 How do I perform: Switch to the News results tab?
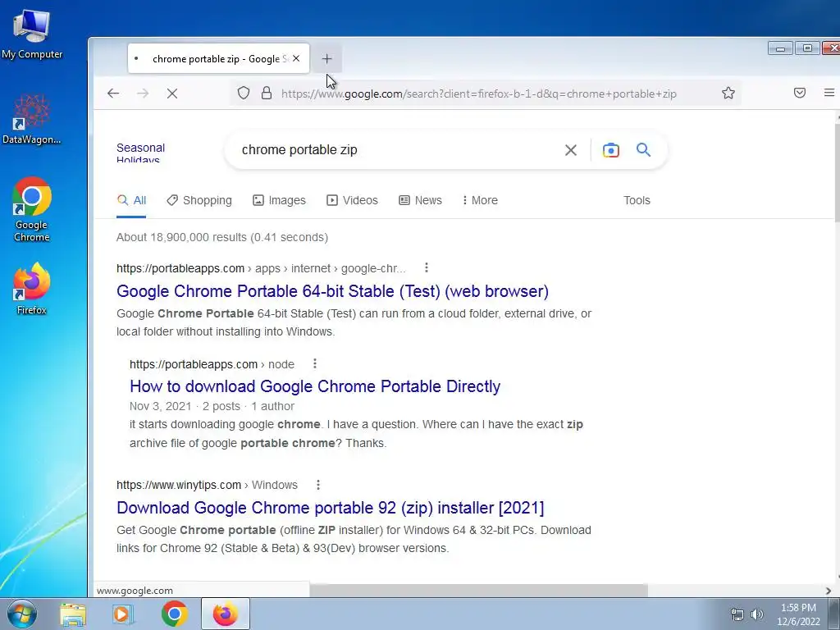click(421, 200)
